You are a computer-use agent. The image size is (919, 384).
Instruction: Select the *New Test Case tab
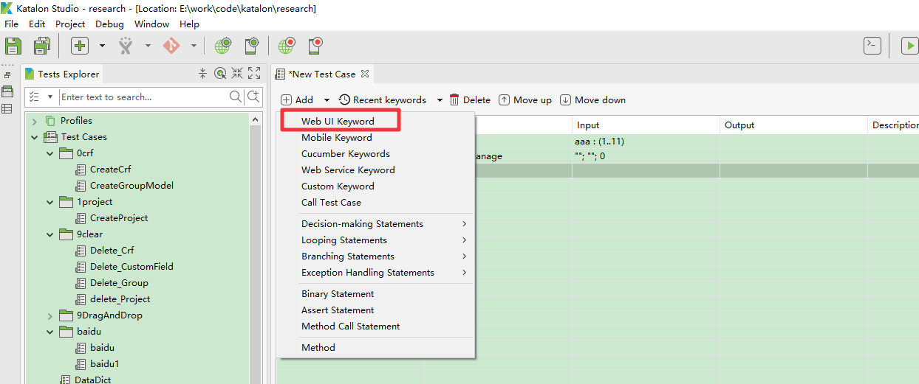click(x=322, y=74)
